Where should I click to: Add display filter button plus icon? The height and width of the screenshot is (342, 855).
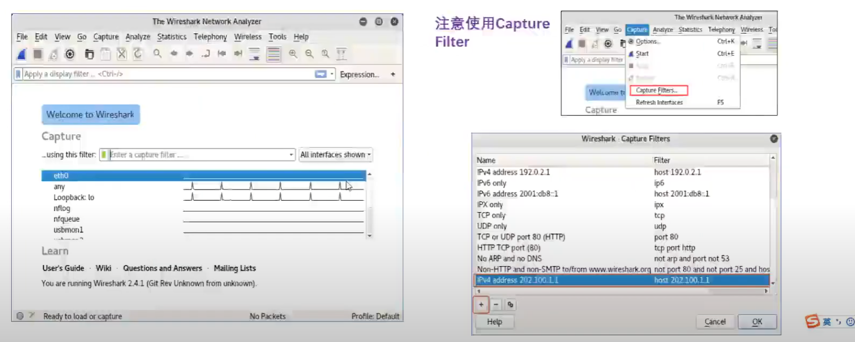click(393, 74)
